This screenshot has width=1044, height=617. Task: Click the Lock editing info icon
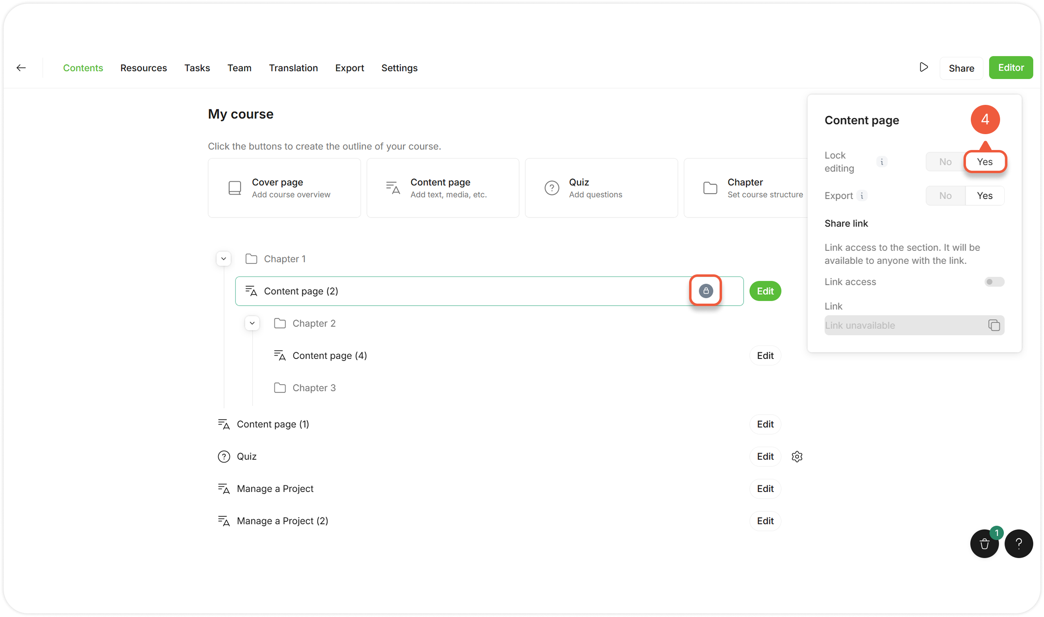881,162
